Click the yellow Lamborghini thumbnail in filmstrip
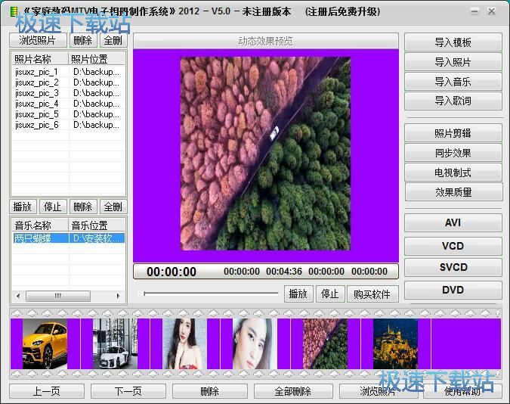Viewport: 510px width, 404px height. tap(45, 343)
